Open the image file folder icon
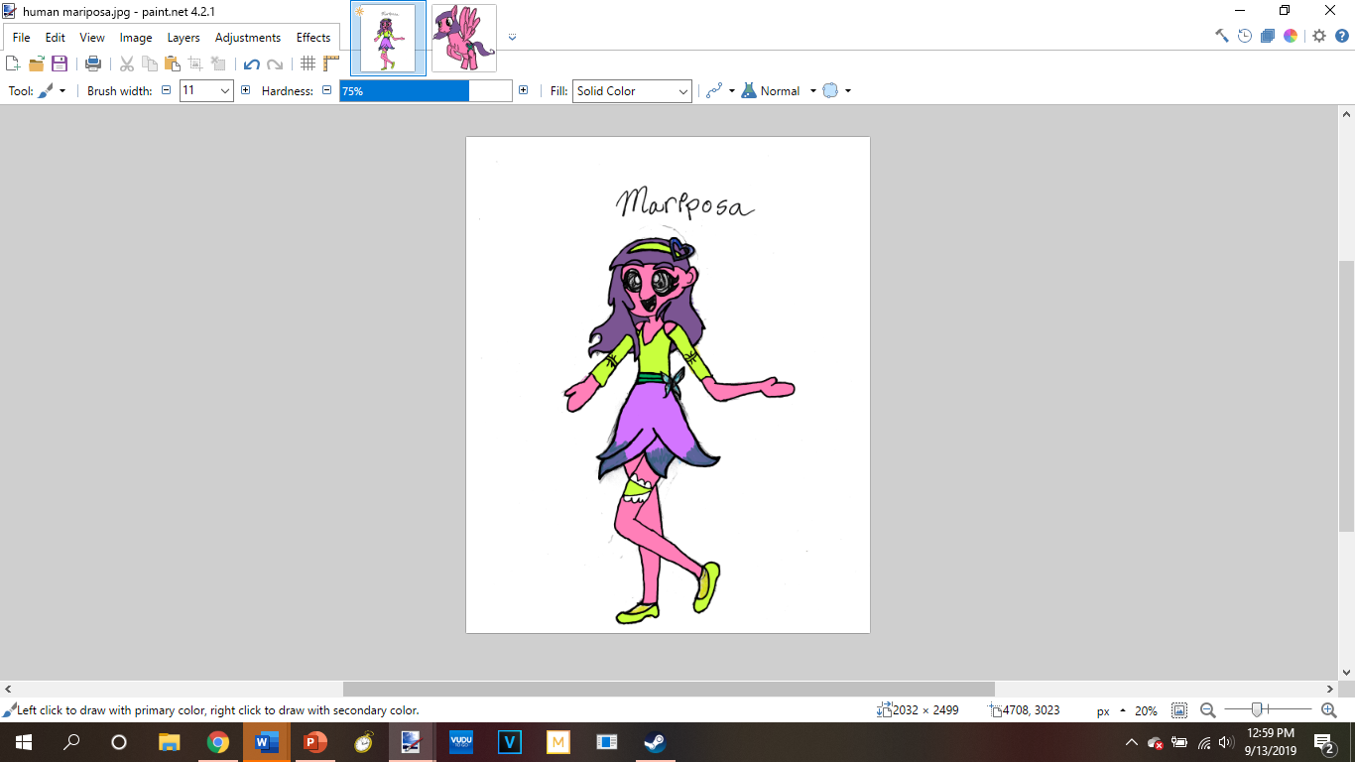 37,63
